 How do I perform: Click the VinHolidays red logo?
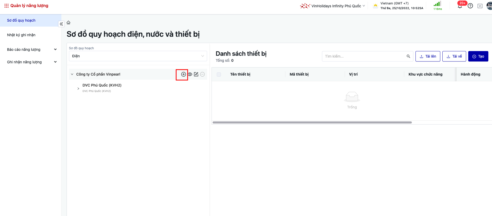[305, 6]
